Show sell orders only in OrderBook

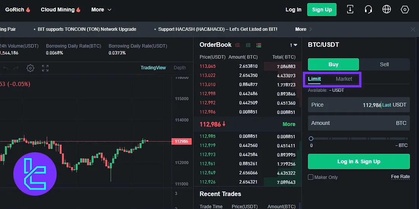[x=238, y=45]
